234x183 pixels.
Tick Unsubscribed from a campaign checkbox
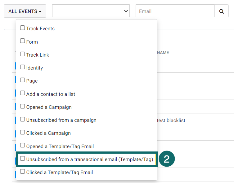point(22,119)
